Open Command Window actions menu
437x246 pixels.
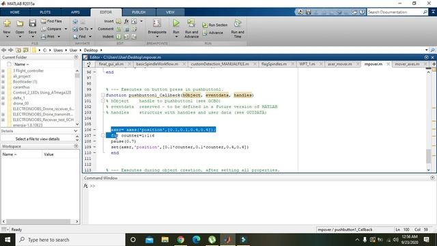coord(432,178)
